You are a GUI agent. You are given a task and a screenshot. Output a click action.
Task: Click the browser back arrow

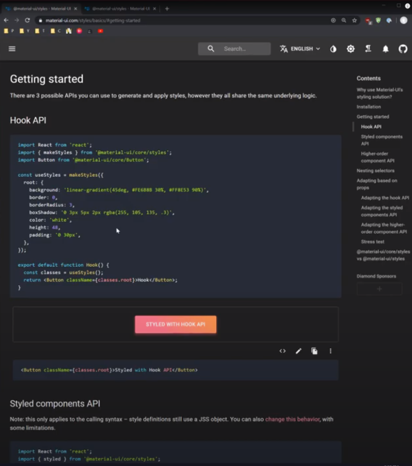6,20
